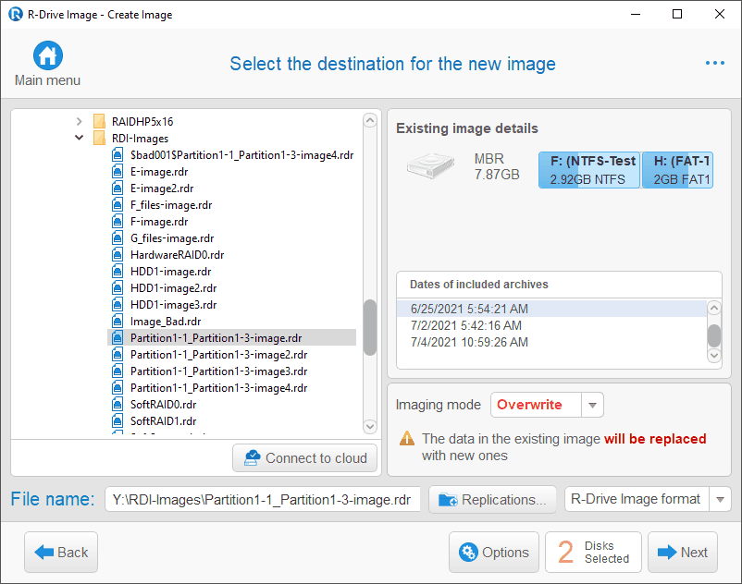
Task: Open the Replications dialog
Action: 492,499
